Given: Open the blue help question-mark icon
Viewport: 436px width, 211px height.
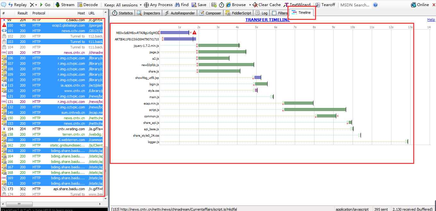Looking at the screenshot, I should [x=375, y=5].
